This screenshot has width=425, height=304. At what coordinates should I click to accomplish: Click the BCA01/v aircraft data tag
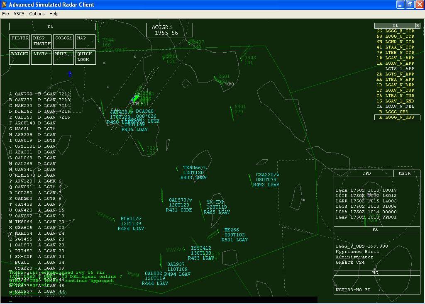(131, 224)
